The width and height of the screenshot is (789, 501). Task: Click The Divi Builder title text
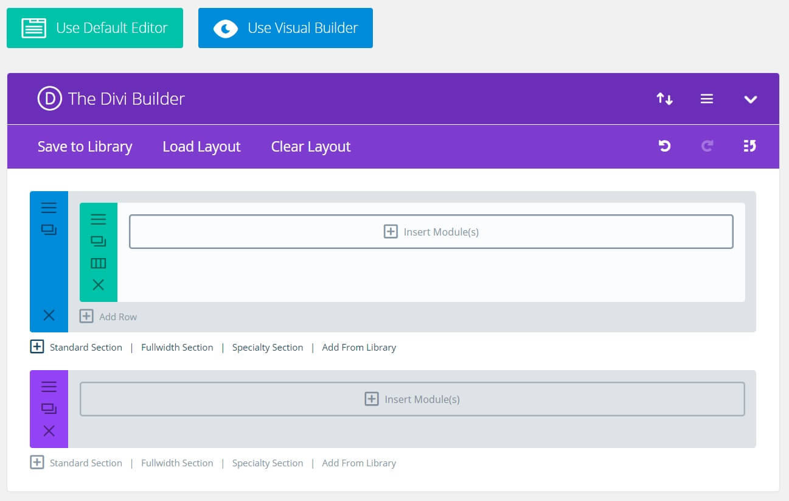pyautogui.click(x=127, y=99)
